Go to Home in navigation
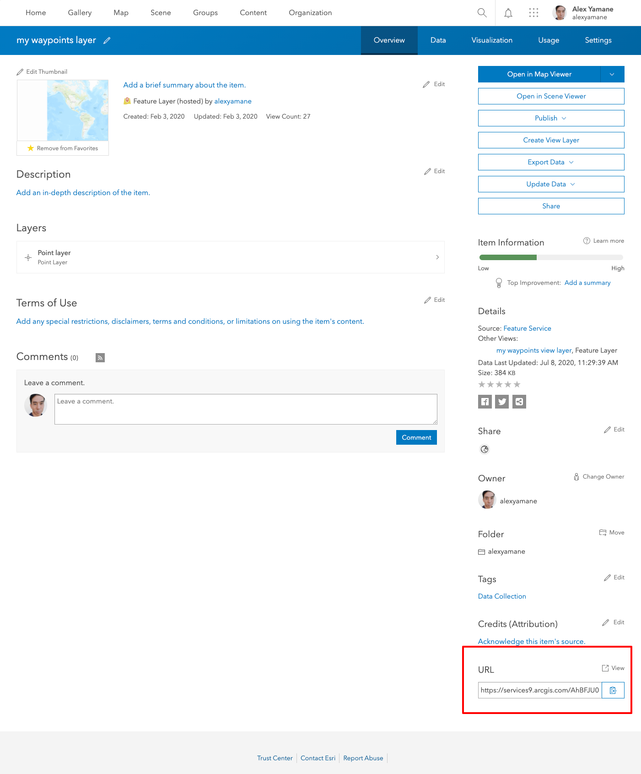Screen dimensions: 641x774 [x=36, y=13]
